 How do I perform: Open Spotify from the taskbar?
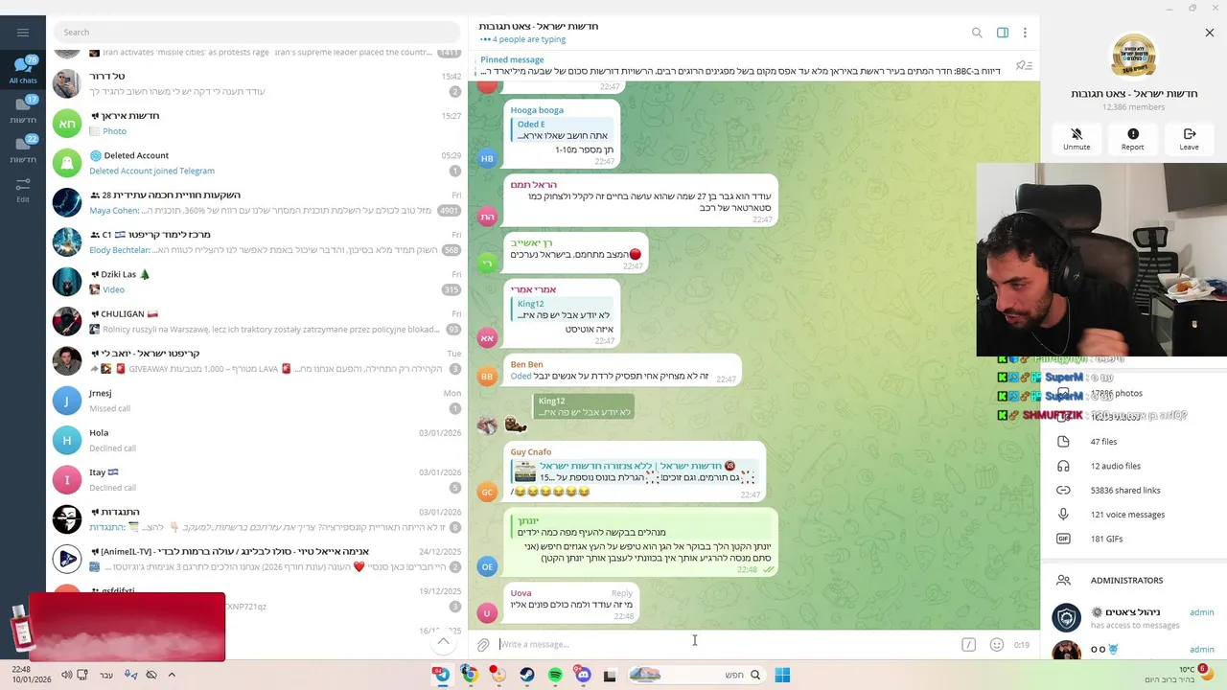pyautogui.click(x=555, y=676)
